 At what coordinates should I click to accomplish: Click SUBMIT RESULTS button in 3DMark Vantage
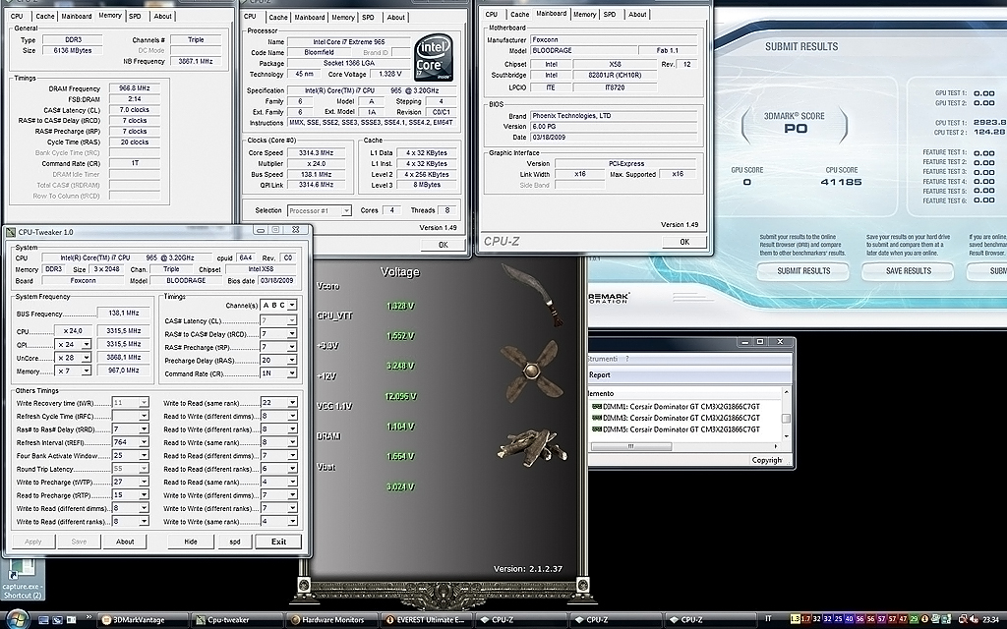pos(803,271)
